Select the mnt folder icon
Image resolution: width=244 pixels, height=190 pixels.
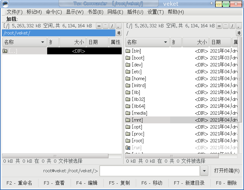pyautogui.click(x=128, y=120)
